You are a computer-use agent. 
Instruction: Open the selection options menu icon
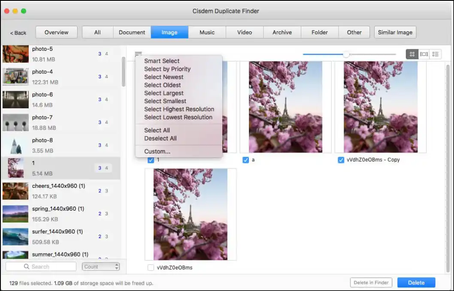pos(138,54)
